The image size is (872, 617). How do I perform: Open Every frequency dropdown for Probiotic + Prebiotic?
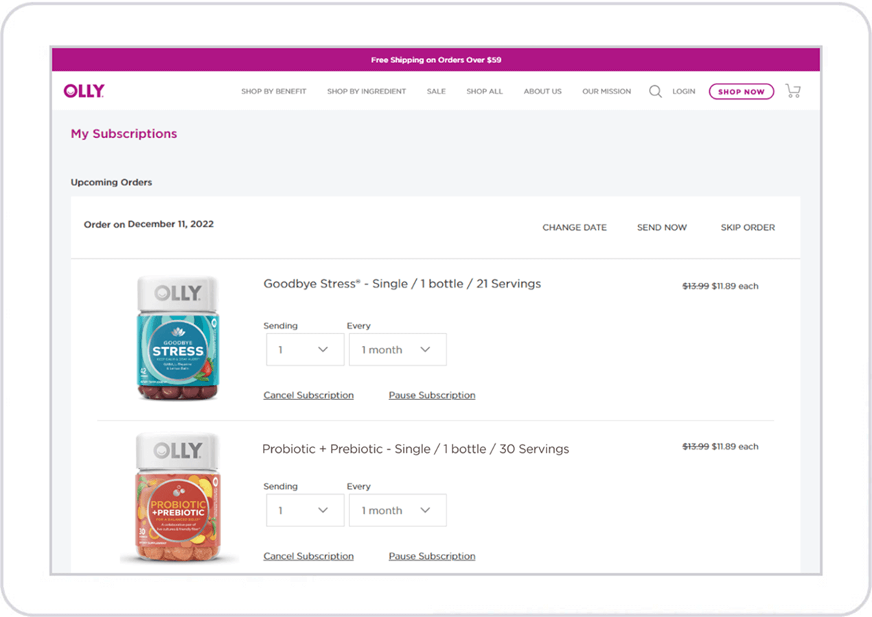click(398, 510)
